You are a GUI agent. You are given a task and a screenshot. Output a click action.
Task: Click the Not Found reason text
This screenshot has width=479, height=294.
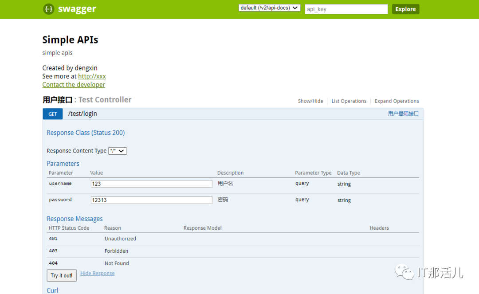coord(117,263)
